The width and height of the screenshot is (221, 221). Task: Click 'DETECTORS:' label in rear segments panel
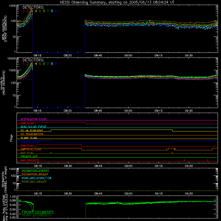tap(33, 60)
